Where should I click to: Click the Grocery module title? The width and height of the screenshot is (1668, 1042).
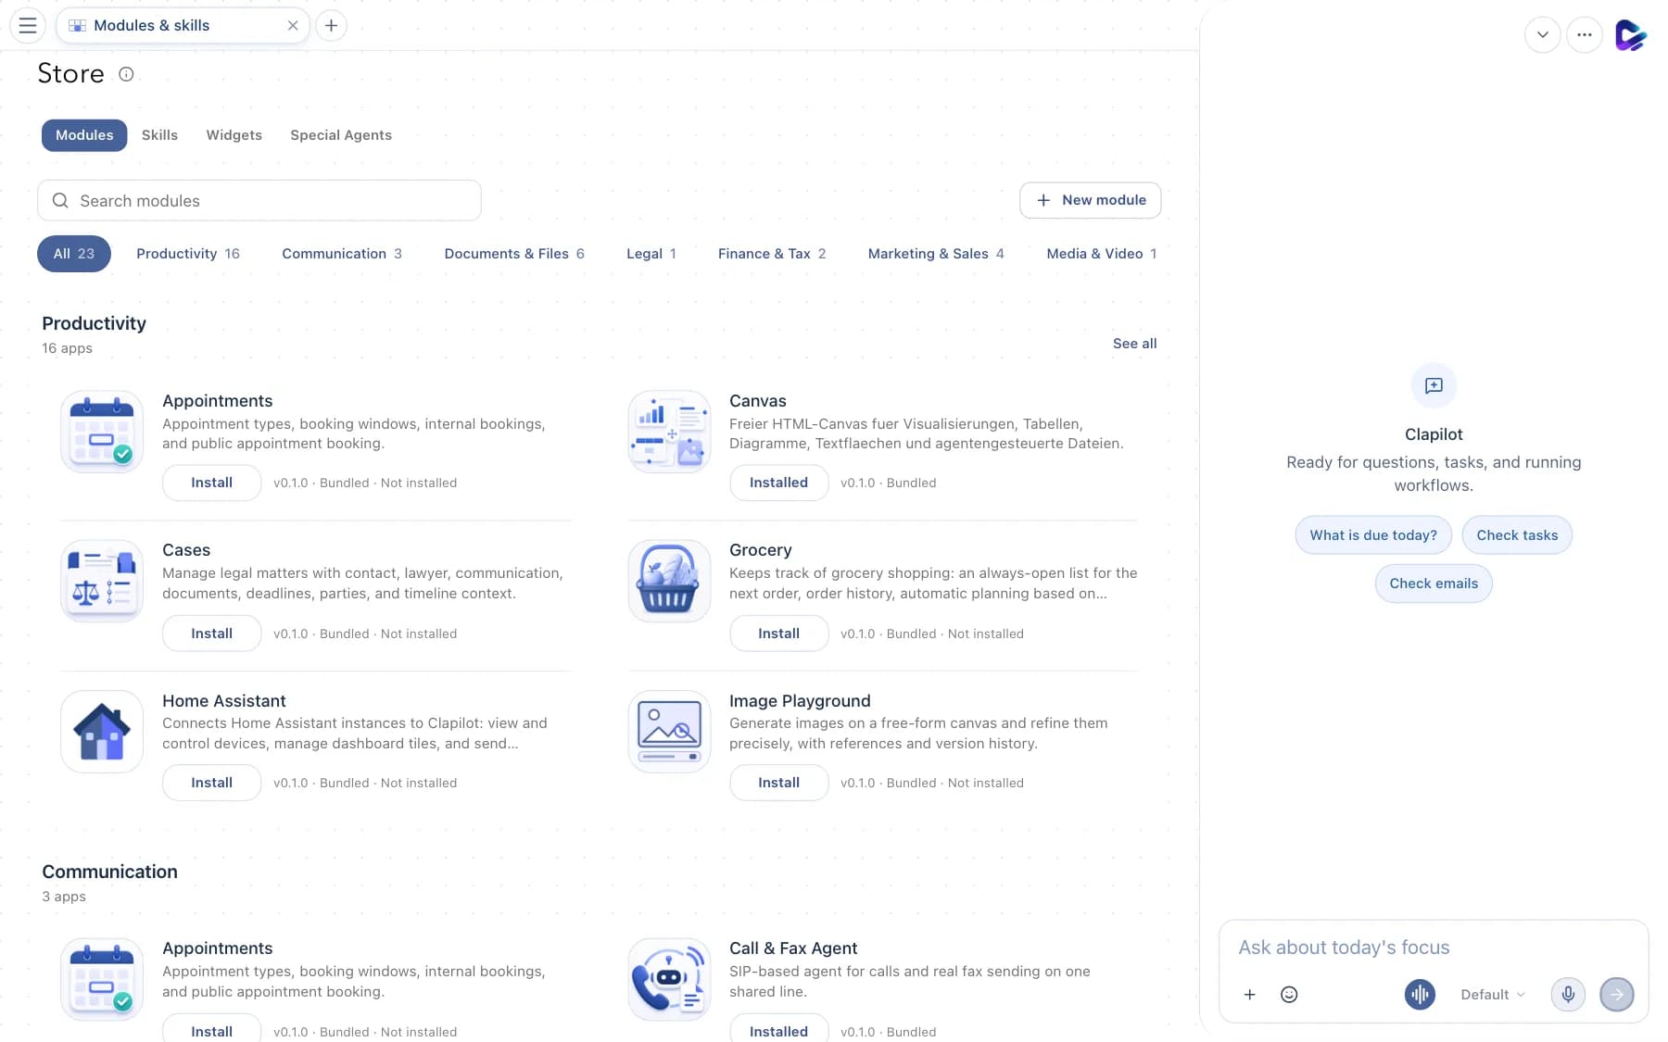(x=760, y=550)
